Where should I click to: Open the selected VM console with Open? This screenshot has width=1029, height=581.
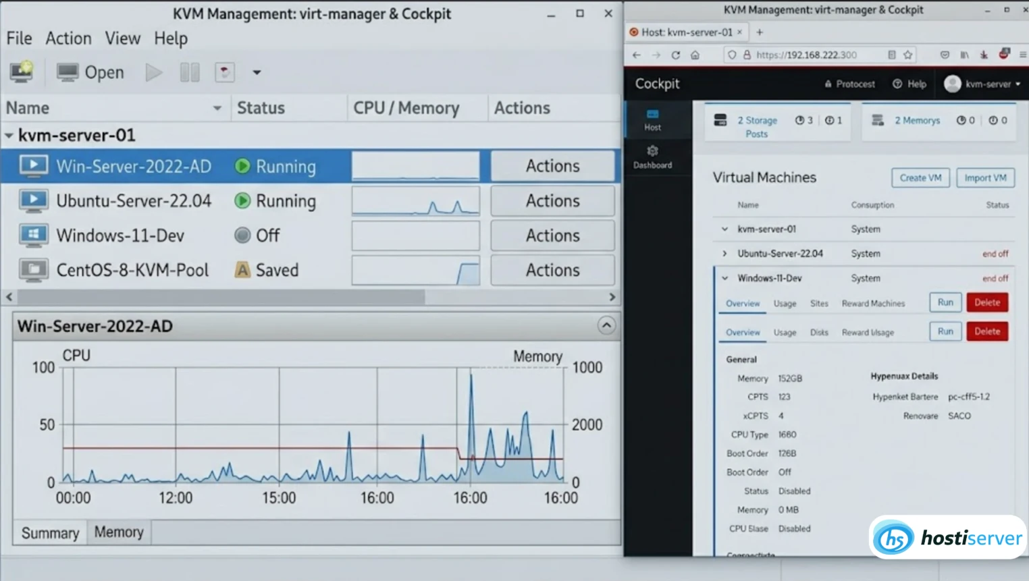(x=90, y=72)
